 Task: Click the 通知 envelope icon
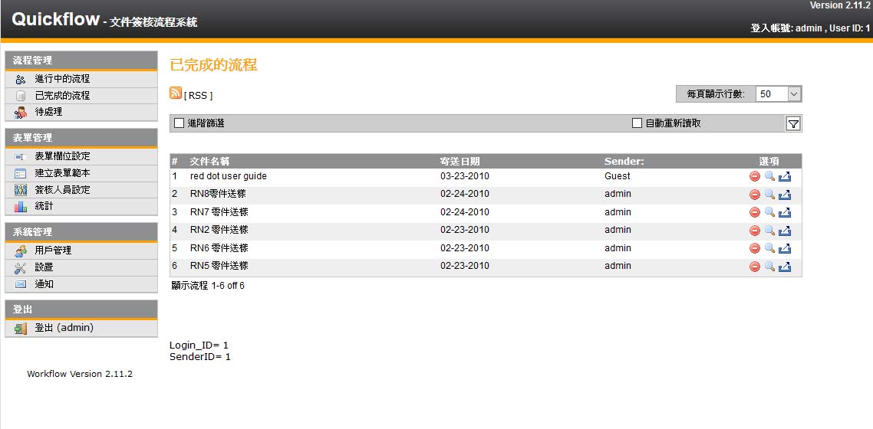pos(21,284)
